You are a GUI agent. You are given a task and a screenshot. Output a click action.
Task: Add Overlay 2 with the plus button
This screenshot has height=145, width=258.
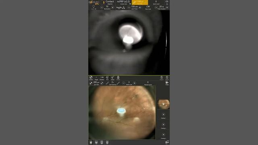coord(163,124)
